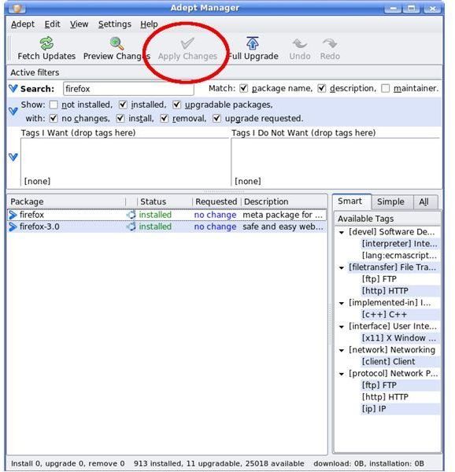Click the Fetch Updates toolbar icon
This screenshot has width=455, height=472.
point(46,43)
